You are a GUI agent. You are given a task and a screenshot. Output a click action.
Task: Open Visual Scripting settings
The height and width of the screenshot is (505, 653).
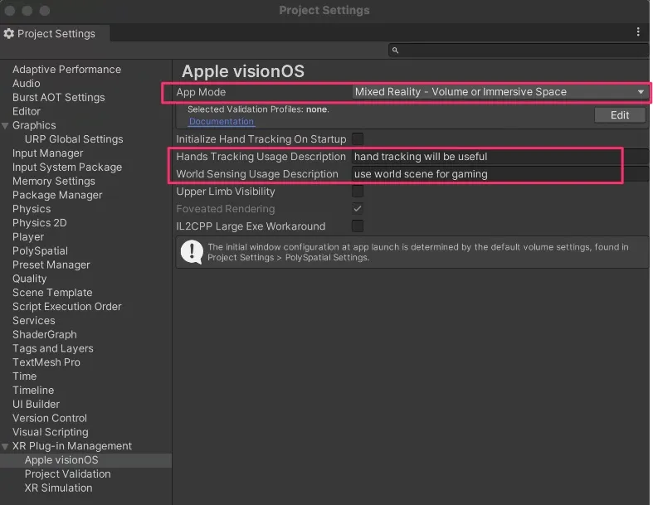[x=51, y=432]
